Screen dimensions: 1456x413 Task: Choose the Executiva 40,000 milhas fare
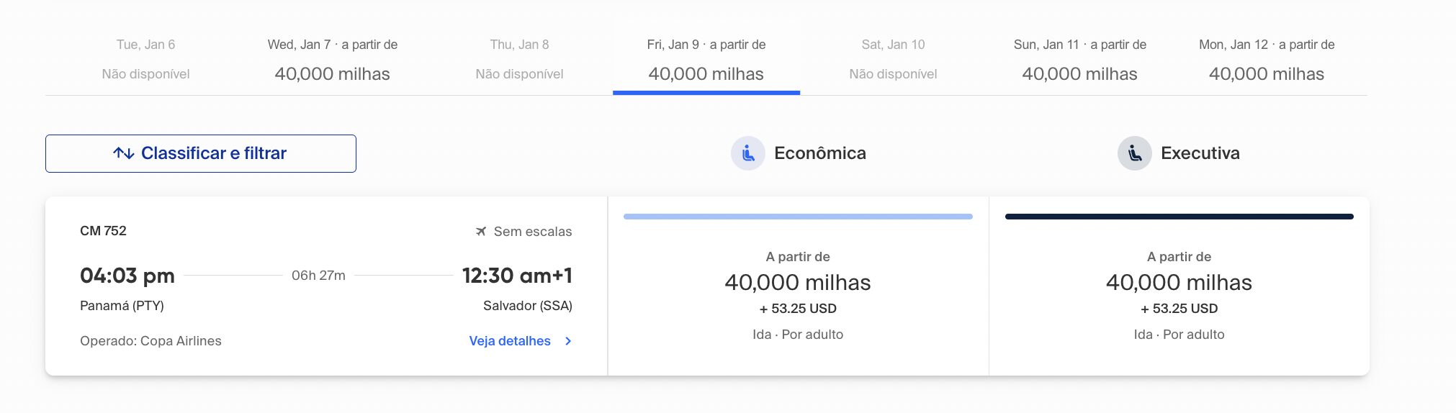coord(1179,286)
